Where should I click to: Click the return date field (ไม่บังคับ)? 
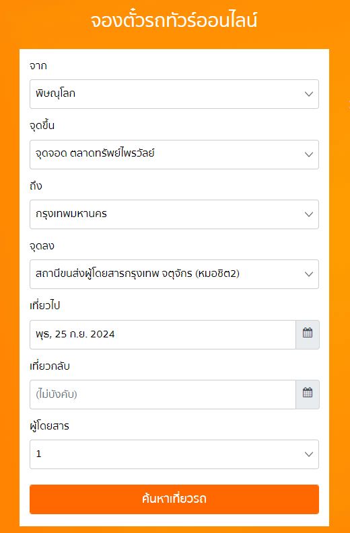click(x=163, y=395)
